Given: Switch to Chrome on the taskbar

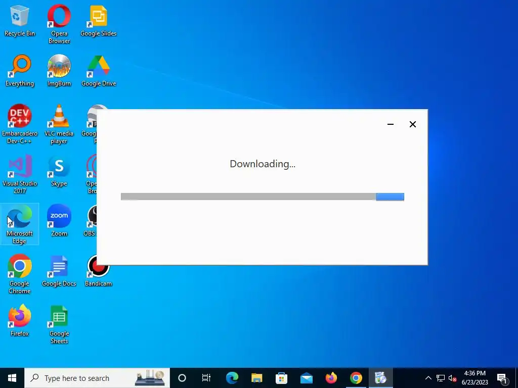Looking at the screenshot, I should (356, 378).
